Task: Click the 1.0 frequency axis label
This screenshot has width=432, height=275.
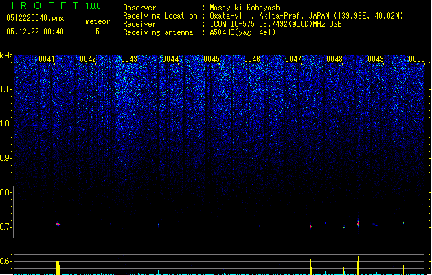Action: [5, 124]
